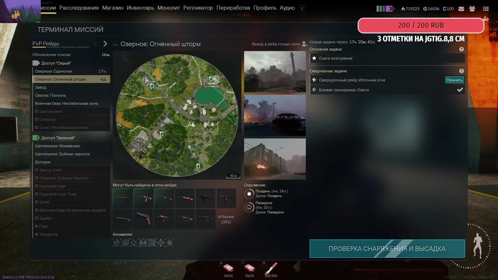Click the help question mark next to Основная задача

click(462, 49)
